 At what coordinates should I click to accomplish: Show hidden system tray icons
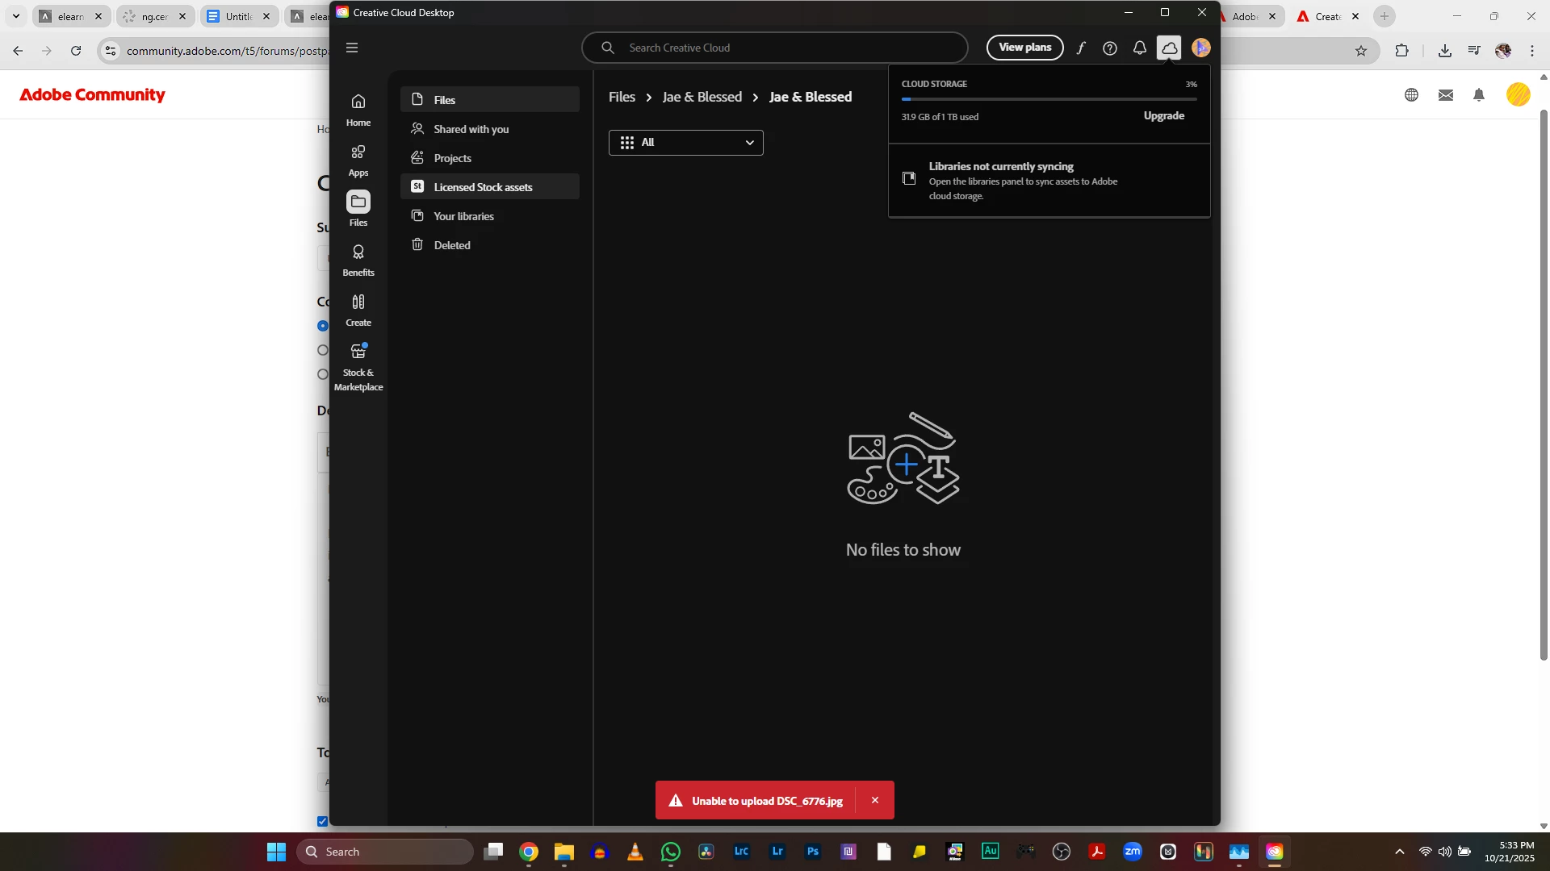tap(1400, 852)
